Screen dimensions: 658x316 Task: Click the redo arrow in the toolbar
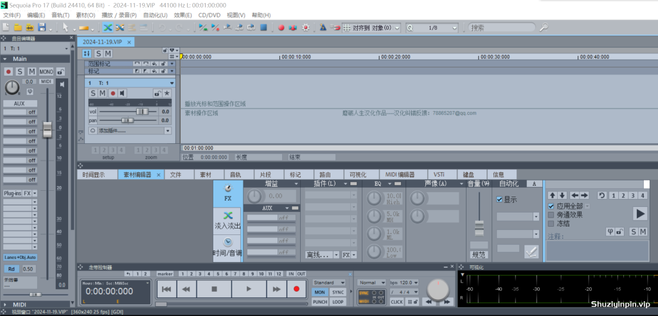pyautogui.click(x=179, y=27)
